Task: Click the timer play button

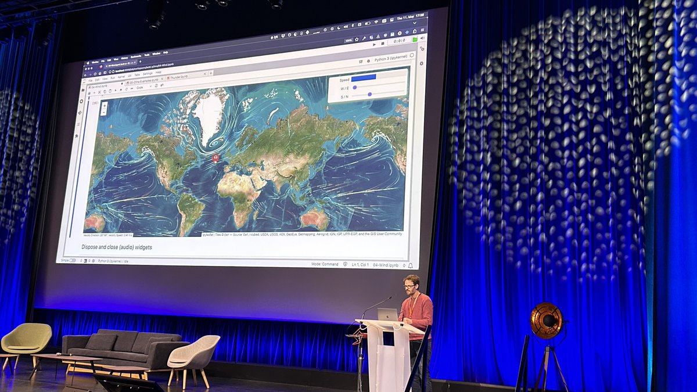Action: 374,45
